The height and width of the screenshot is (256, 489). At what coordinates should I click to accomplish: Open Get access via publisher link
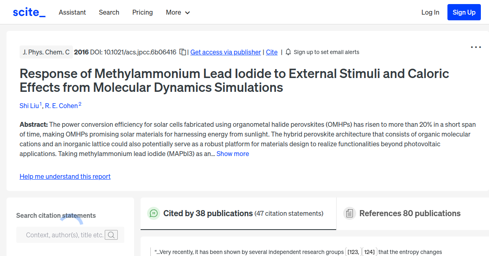[x=225, y=52]
